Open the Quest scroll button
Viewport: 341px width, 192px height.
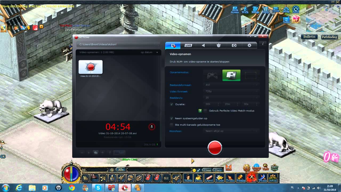tap(209, 178)
